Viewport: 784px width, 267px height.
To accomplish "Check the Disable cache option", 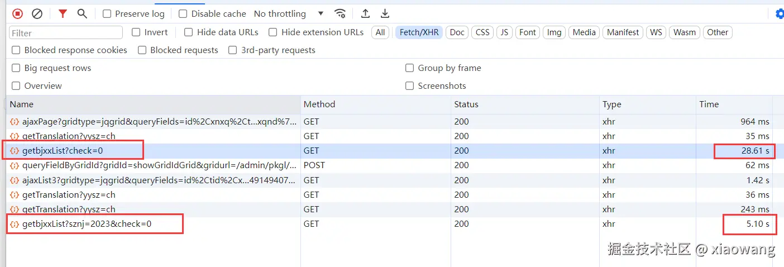I will (x=183, y=14).
